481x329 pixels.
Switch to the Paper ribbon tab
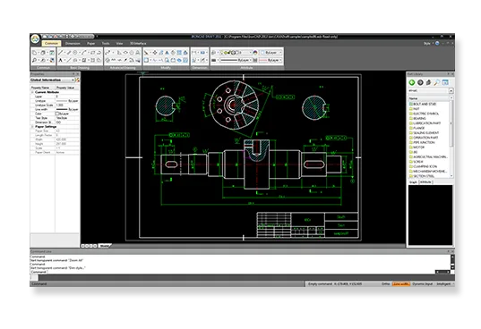[x=90, y=44]
